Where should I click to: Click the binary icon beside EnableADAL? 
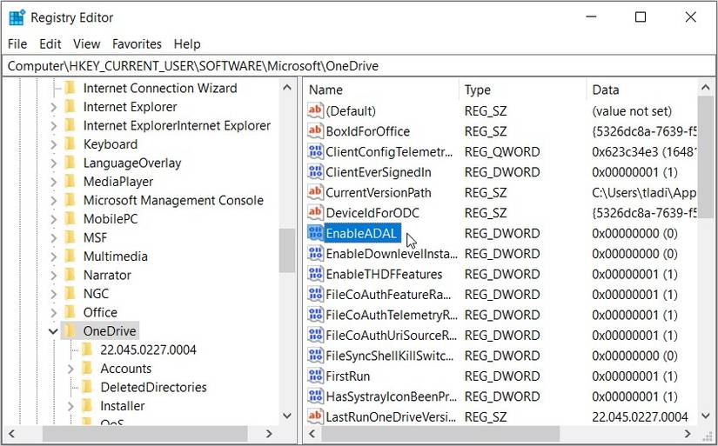pyautogui.click(x=315, y=233)
